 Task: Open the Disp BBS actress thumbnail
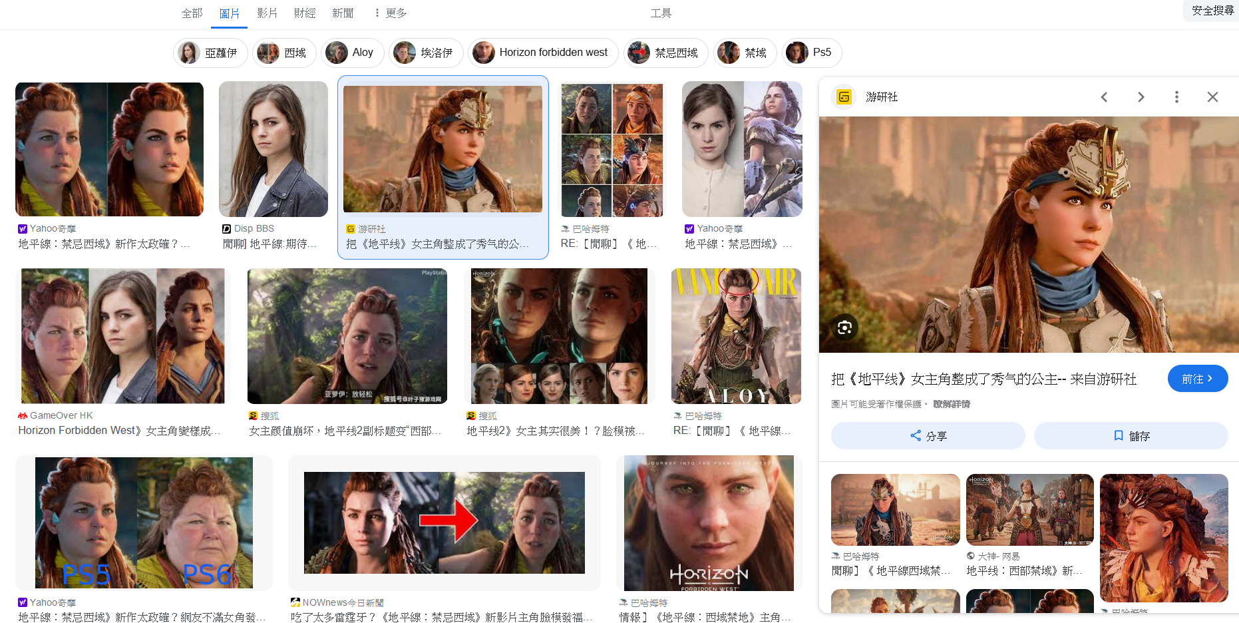tap(273, 149)
